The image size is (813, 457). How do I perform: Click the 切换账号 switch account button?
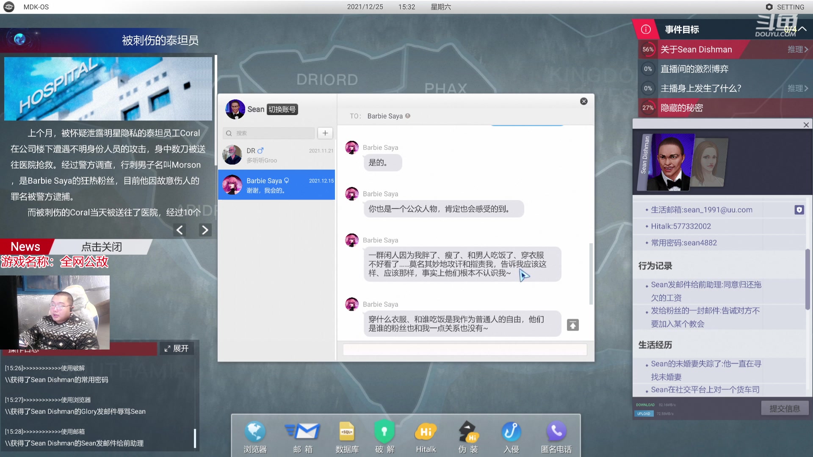point(282,109)
